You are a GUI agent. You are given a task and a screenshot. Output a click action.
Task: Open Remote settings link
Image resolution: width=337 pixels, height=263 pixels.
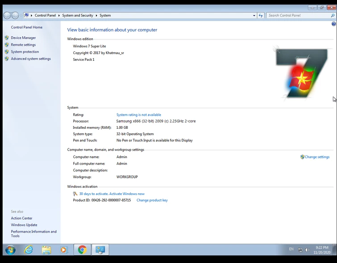pos(23,45)
